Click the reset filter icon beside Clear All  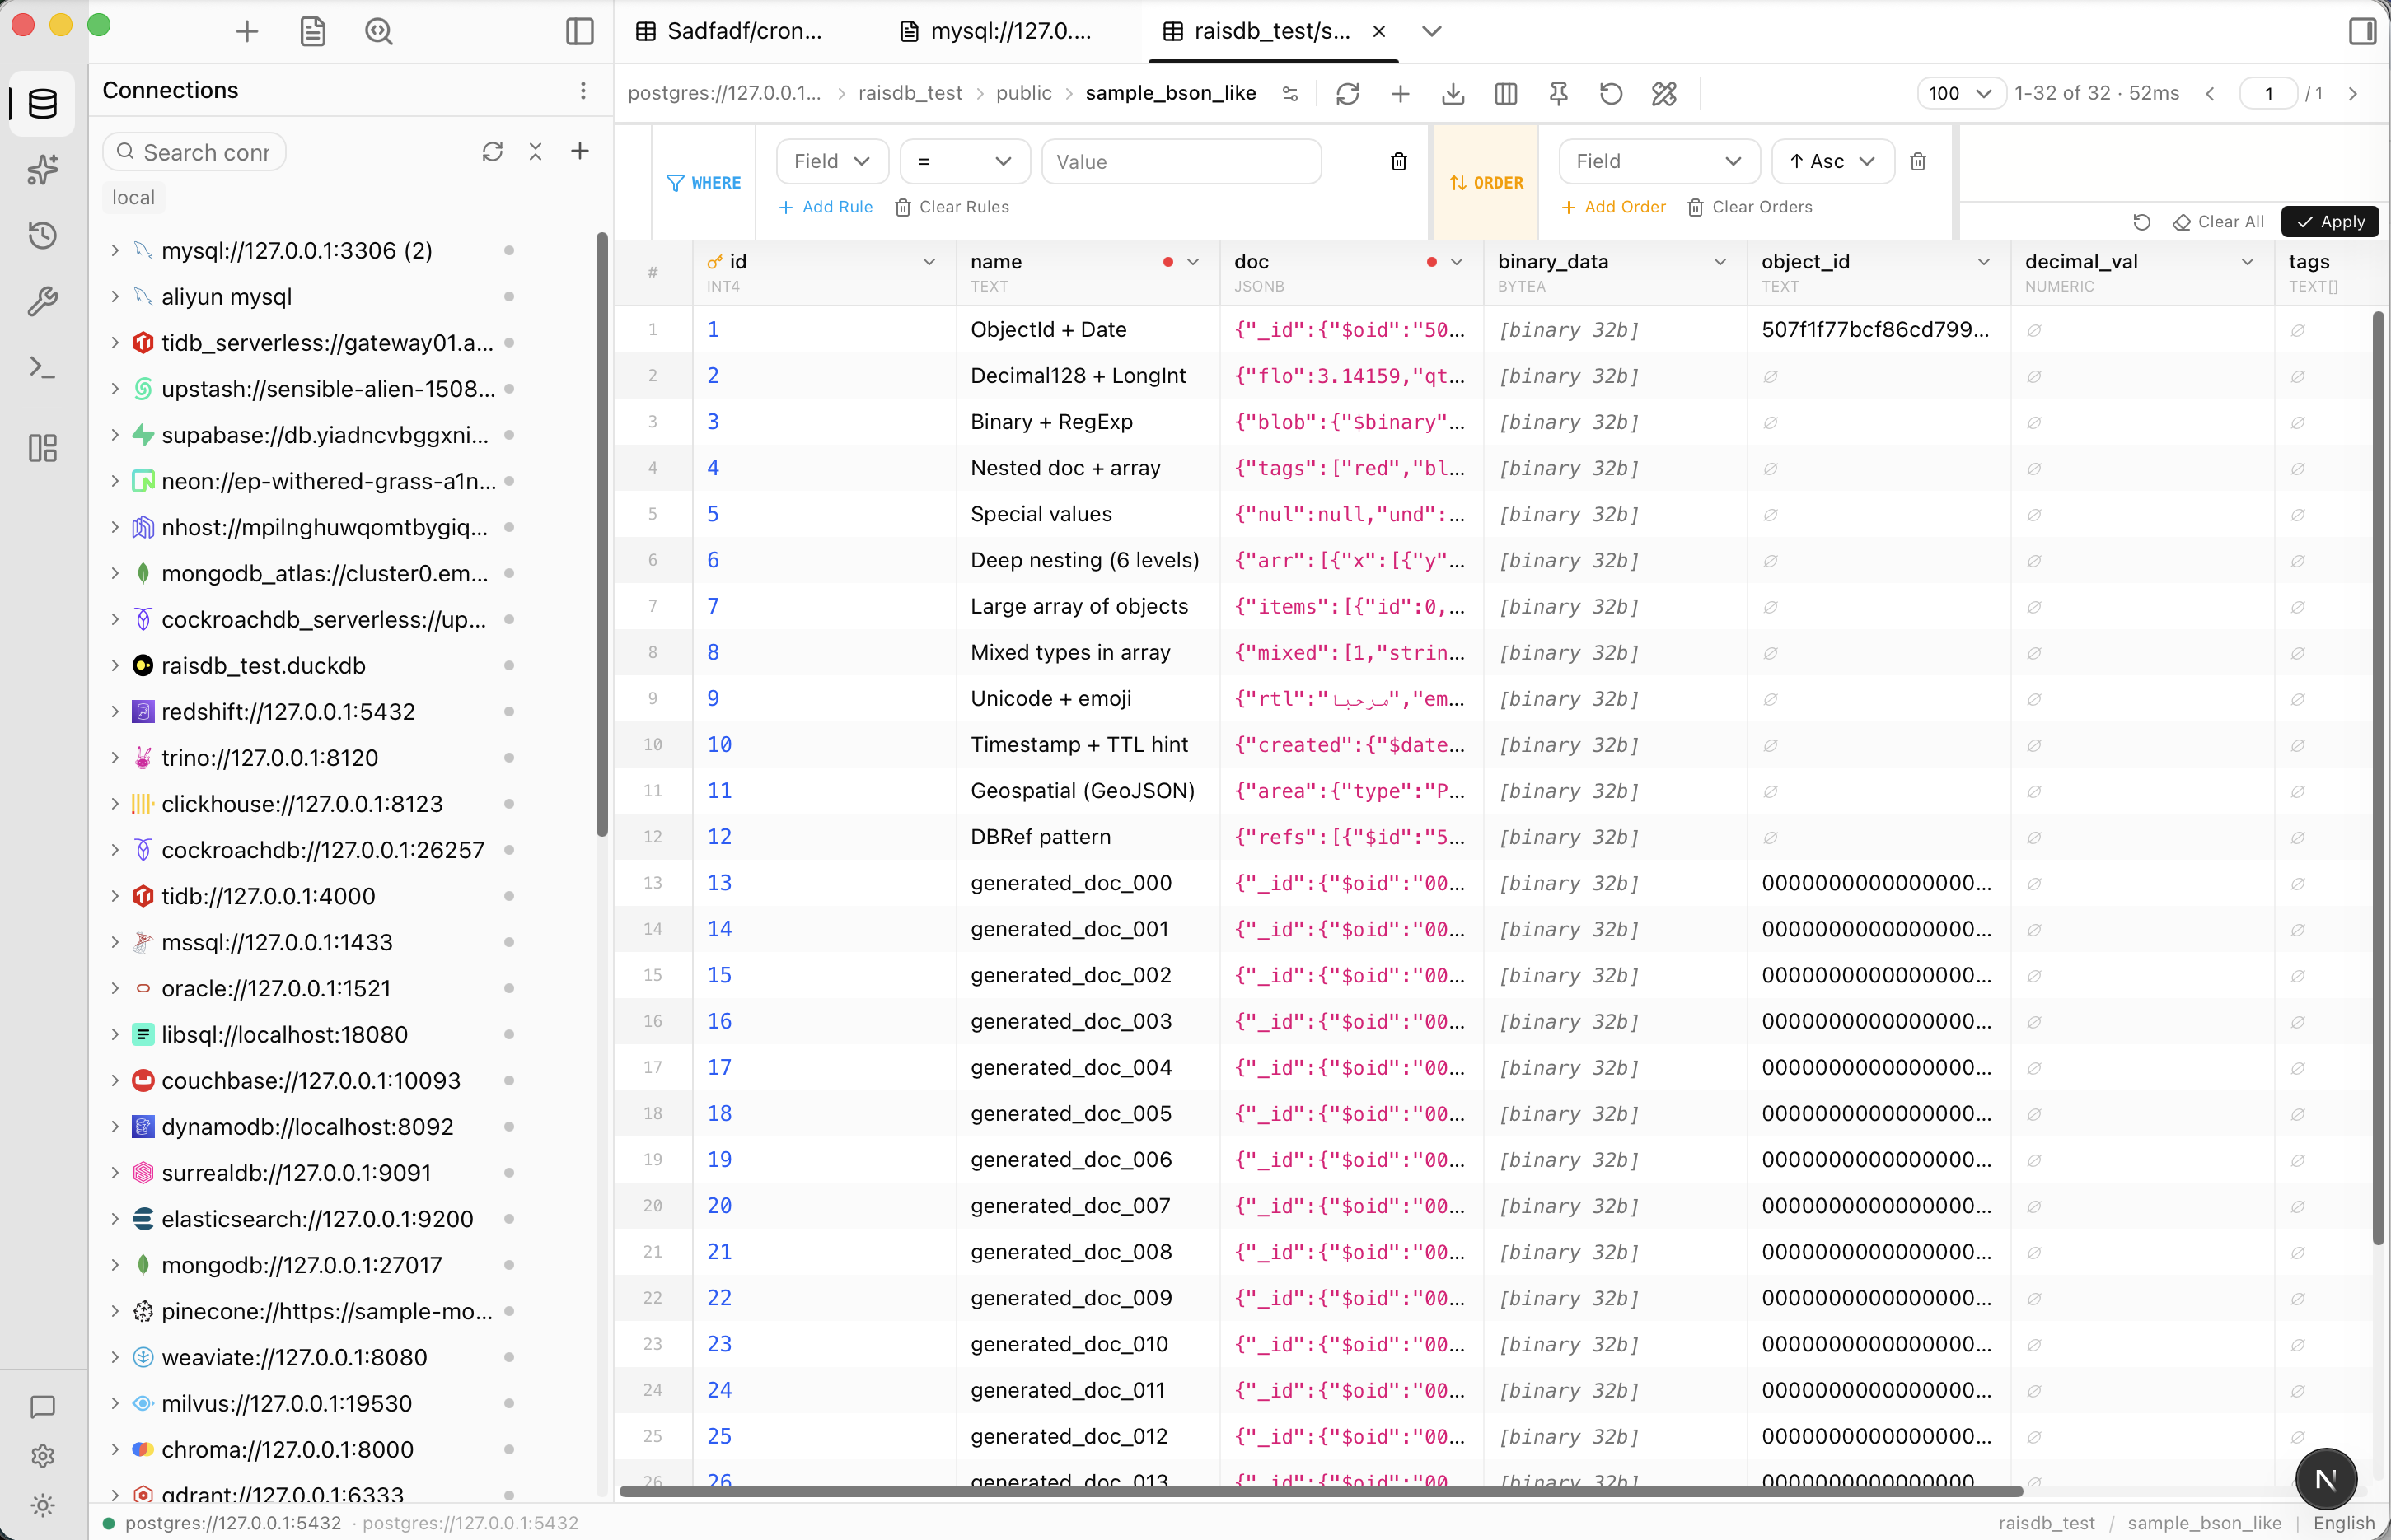coord(2142,222)
